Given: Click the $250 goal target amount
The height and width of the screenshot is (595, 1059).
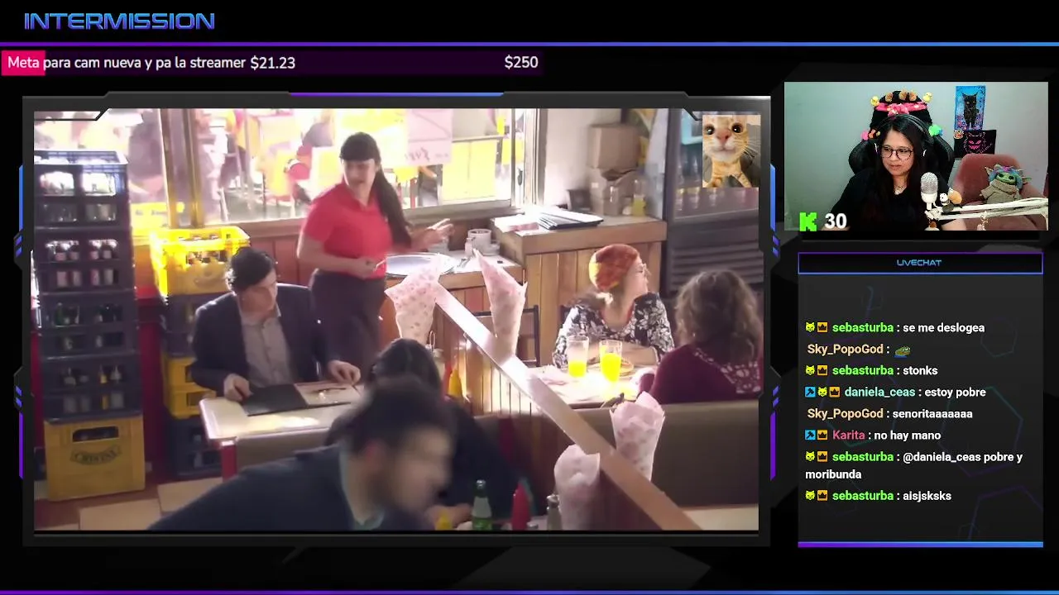Looking at the screenshot, I should pos(521,62).
